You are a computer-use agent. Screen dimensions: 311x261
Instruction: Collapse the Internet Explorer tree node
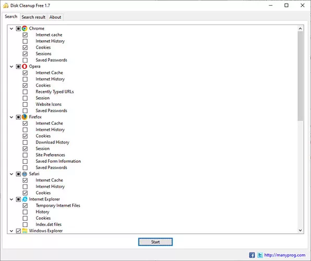[11, 199]
